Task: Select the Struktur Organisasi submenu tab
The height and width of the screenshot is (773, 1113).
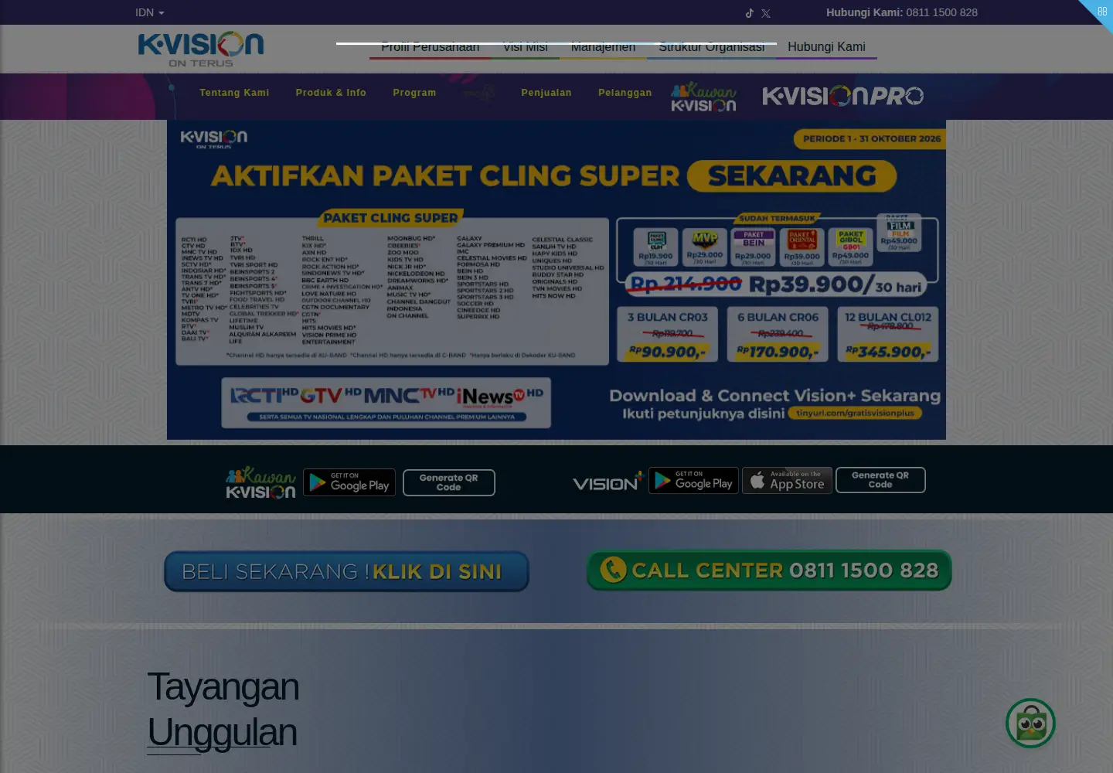Action: (x=711, y=47)
